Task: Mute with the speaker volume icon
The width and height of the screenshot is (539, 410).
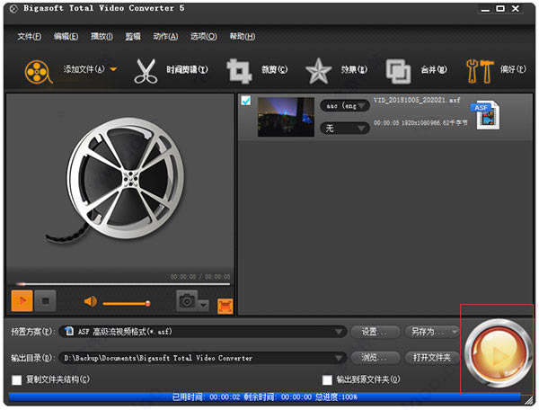Action: click(91, 301)
